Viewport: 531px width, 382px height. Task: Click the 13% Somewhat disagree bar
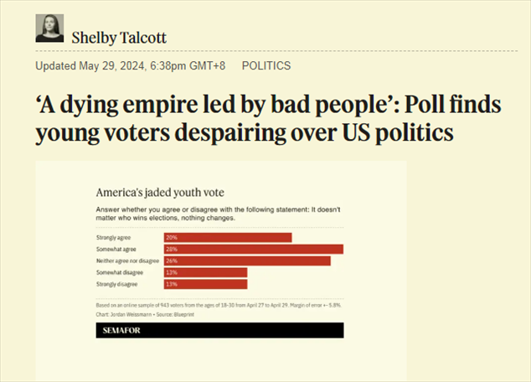(x=205, y=272)
